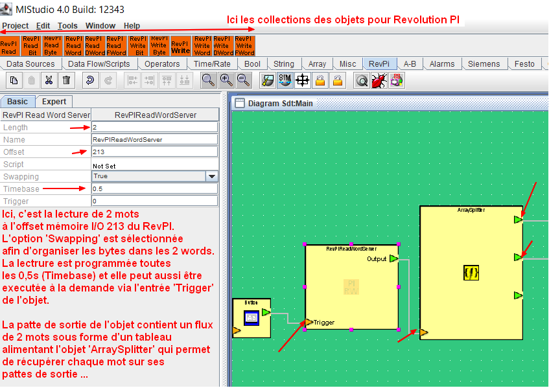
Task: Select the RevPI Read Word object
Action: point(73,46)
